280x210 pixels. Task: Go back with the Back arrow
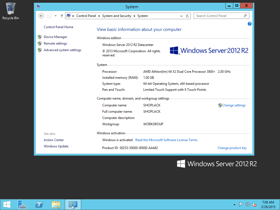pos(41,16)
